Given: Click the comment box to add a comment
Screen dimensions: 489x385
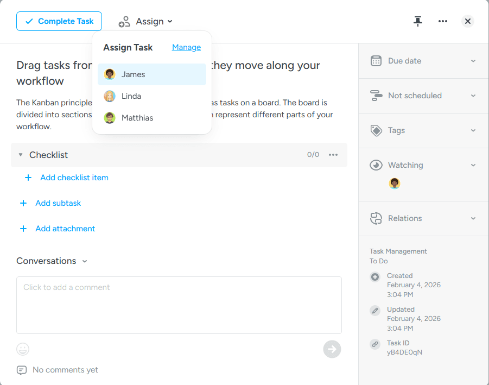Looking at the screenshot, I should (179, 305).
